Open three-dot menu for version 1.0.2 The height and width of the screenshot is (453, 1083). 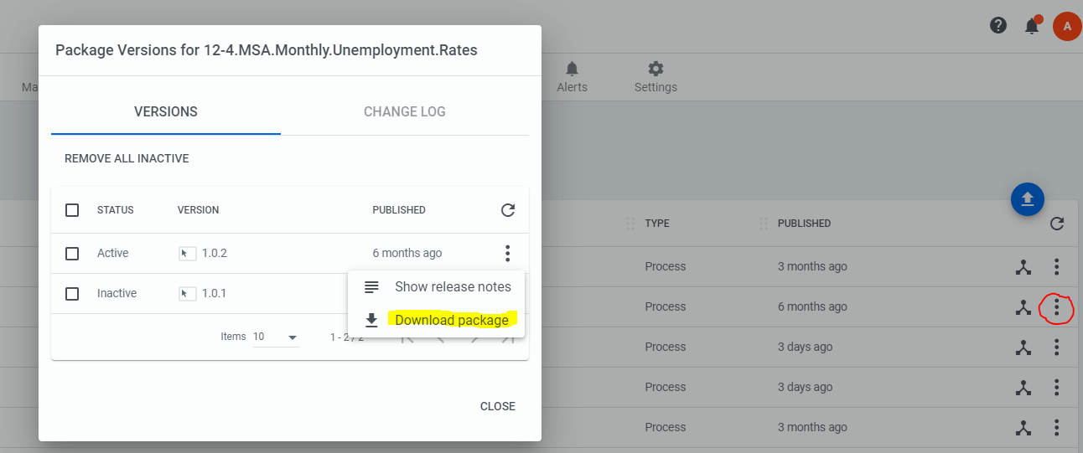point(507,253)
